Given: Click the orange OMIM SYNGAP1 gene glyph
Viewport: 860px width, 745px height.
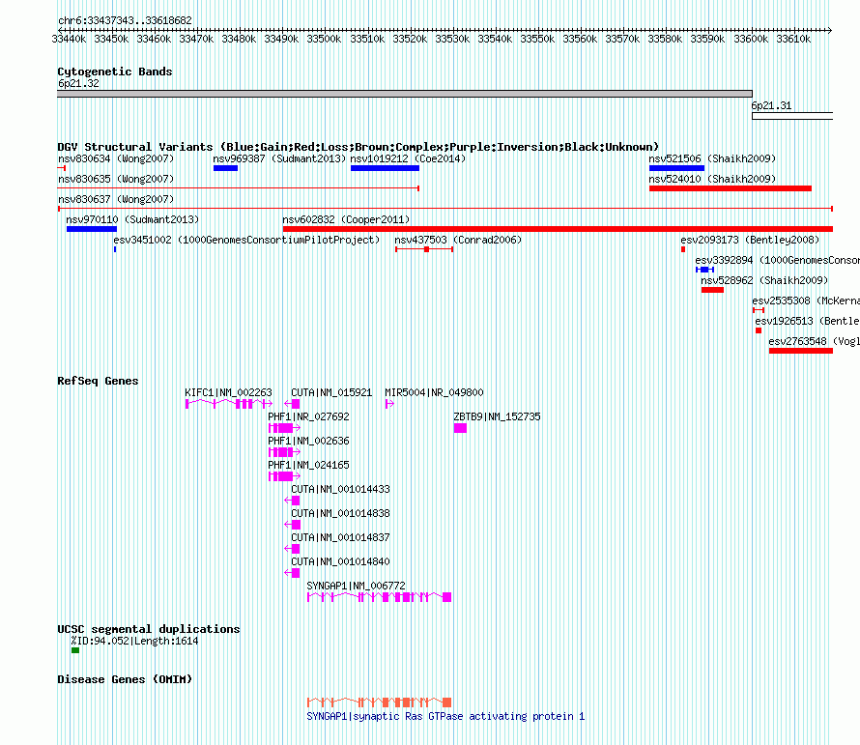Looking at the screenshot, I should 379,702.
